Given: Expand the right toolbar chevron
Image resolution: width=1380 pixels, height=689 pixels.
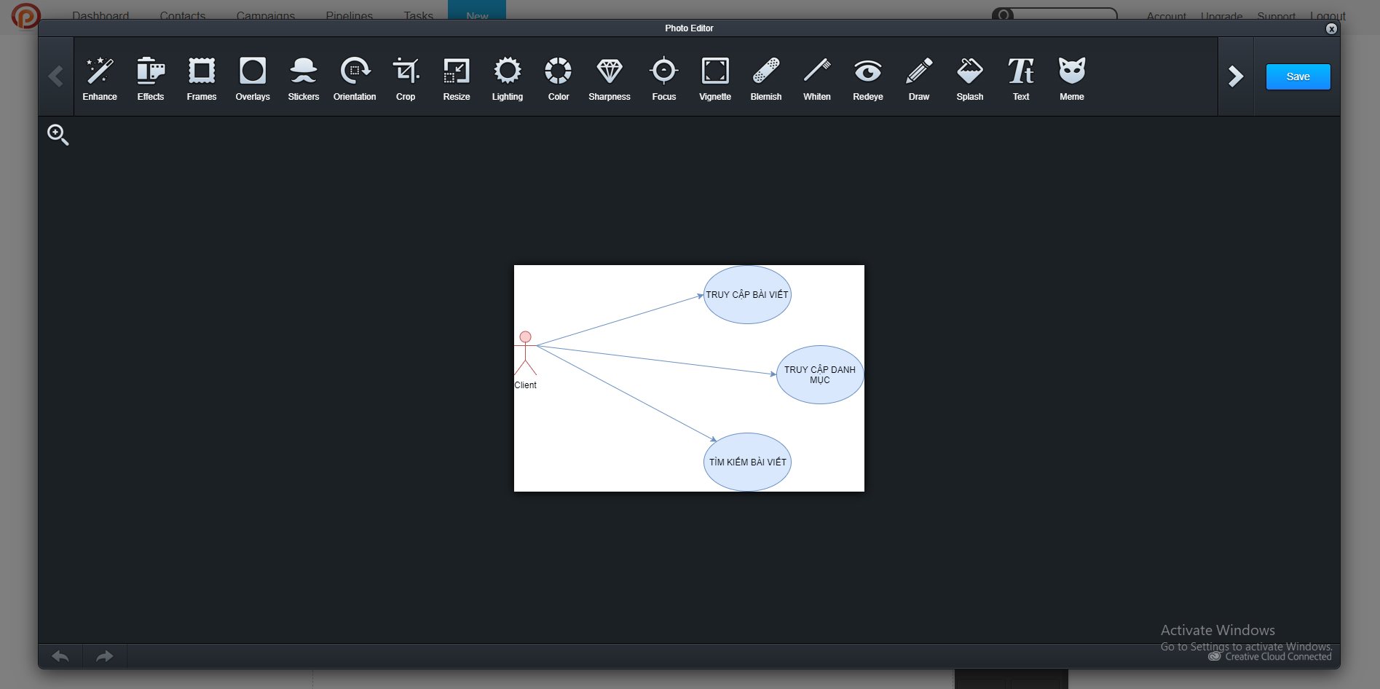Looking at the screenshot, I should (x=1236, y=76).
